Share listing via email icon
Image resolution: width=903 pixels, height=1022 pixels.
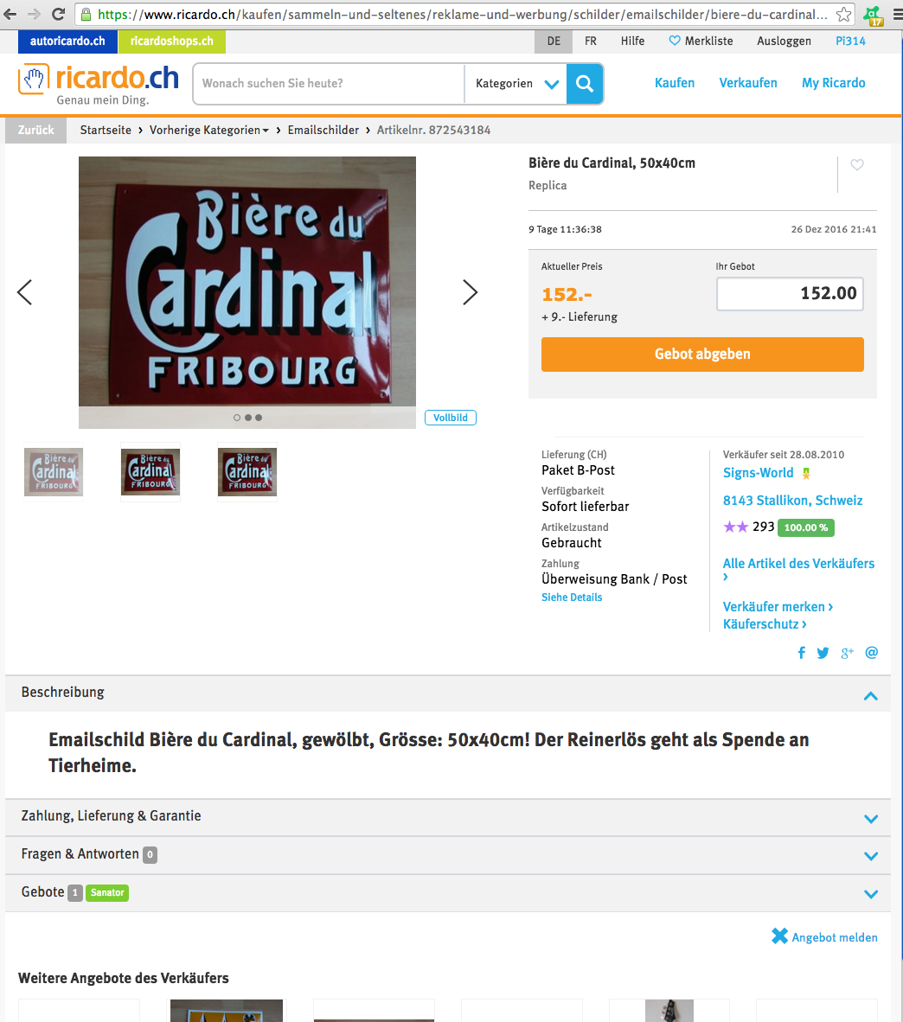[x=871, y=653]
